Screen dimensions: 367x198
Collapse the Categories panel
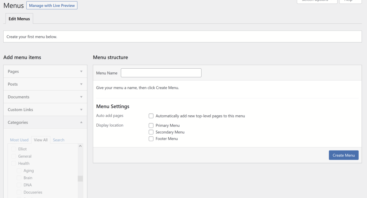[x=45, y=122]
